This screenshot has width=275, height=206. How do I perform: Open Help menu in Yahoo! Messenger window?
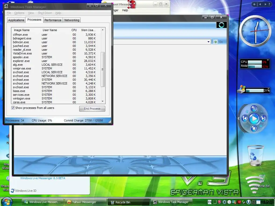[x=125, y=10]
